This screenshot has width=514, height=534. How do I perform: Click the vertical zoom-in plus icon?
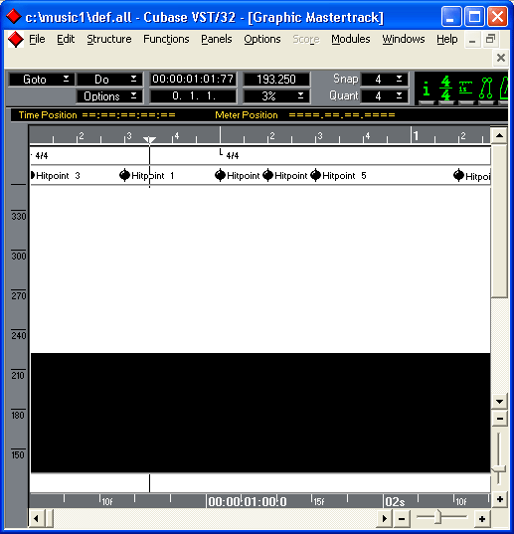pyautogui.click(x=500, y=499)
